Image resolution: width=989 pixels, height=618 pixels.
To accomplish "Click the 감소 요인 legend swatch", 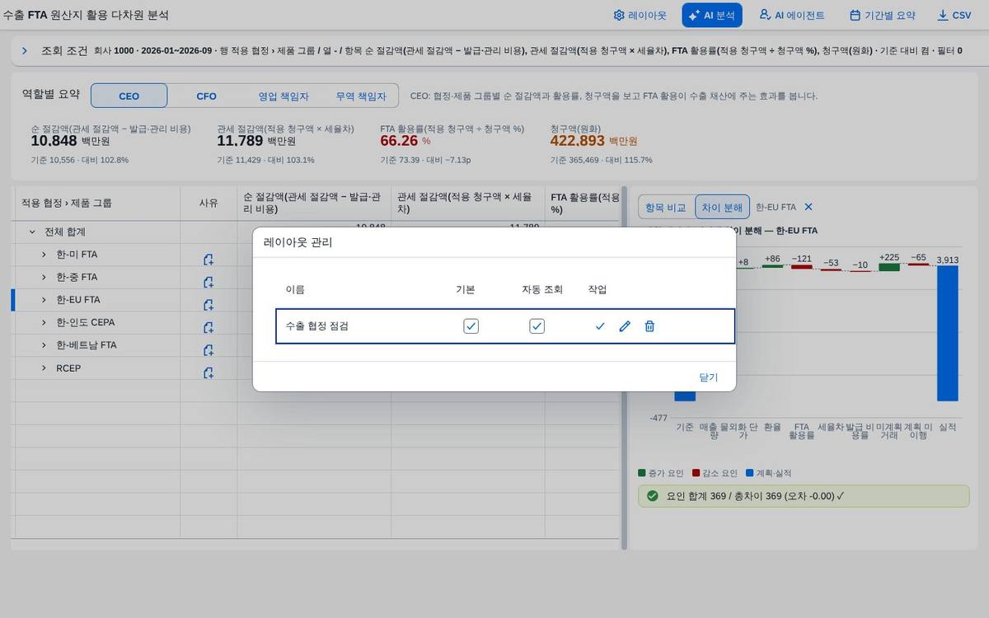I will pyautogui.click(x=696, y=473).
